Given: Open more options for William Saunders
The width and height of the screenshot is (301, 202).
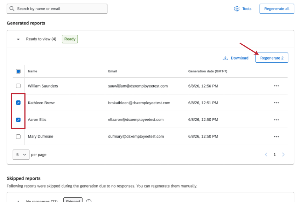Looking at the screenshot, I should [x=276, y=86].
